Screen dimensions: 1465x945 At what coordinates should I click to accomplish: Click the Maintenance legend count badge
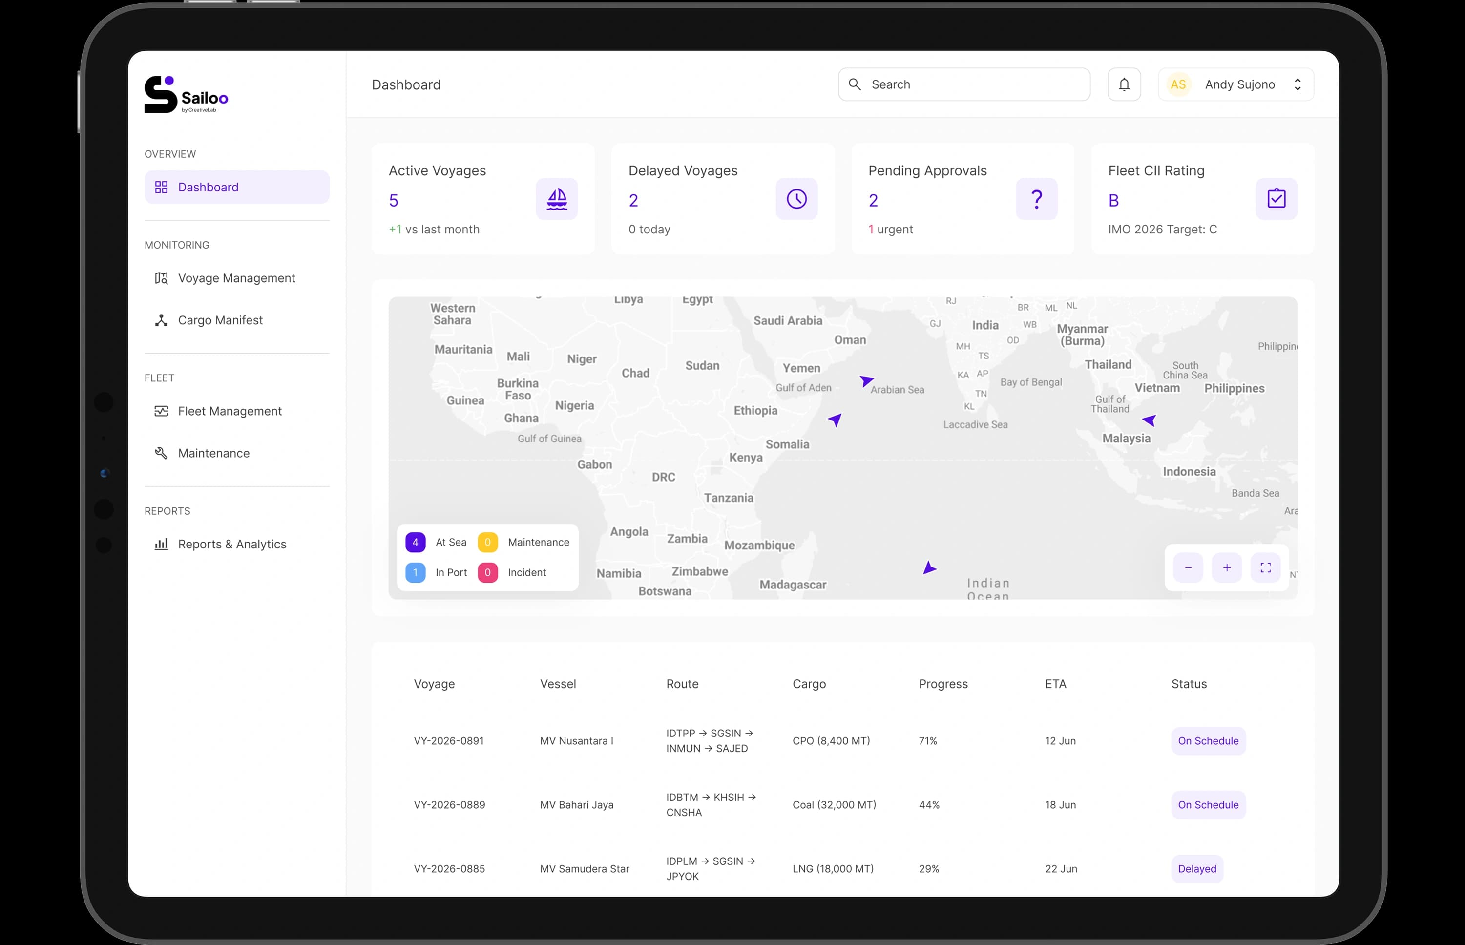pos(488,543)
